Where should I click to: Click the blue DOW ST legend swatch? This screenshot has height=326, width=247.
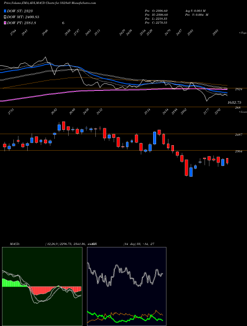pos(5,11)
